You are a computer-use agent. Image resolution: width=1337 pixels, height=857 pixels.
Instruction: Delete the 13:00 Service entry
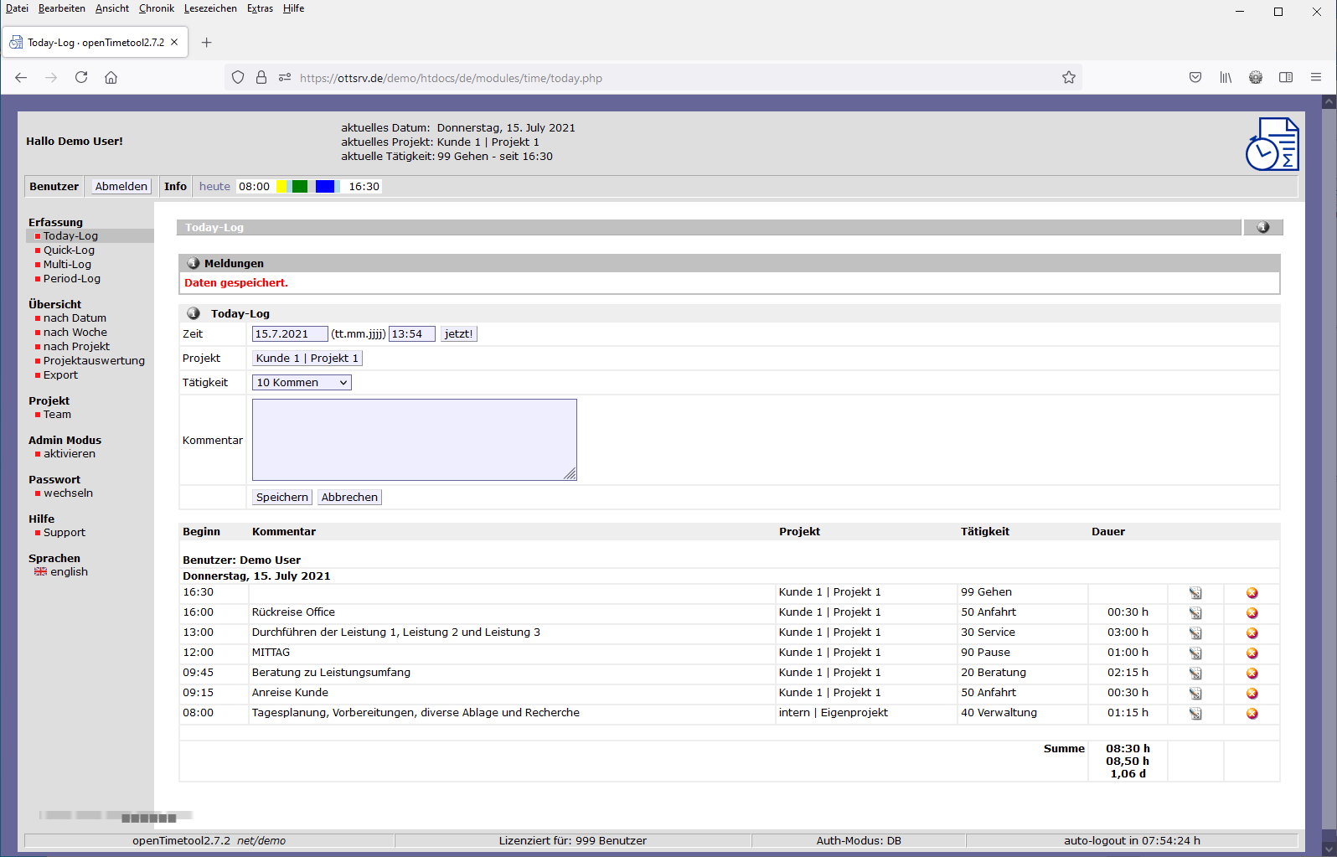click(1252, 633)
